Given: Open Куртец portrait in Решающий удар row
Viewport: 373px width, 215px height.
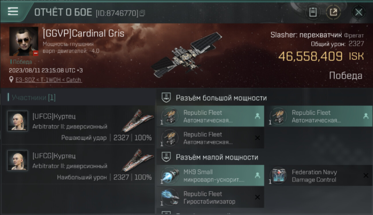Looking at the screenshot, I should [x=18, y=121].
